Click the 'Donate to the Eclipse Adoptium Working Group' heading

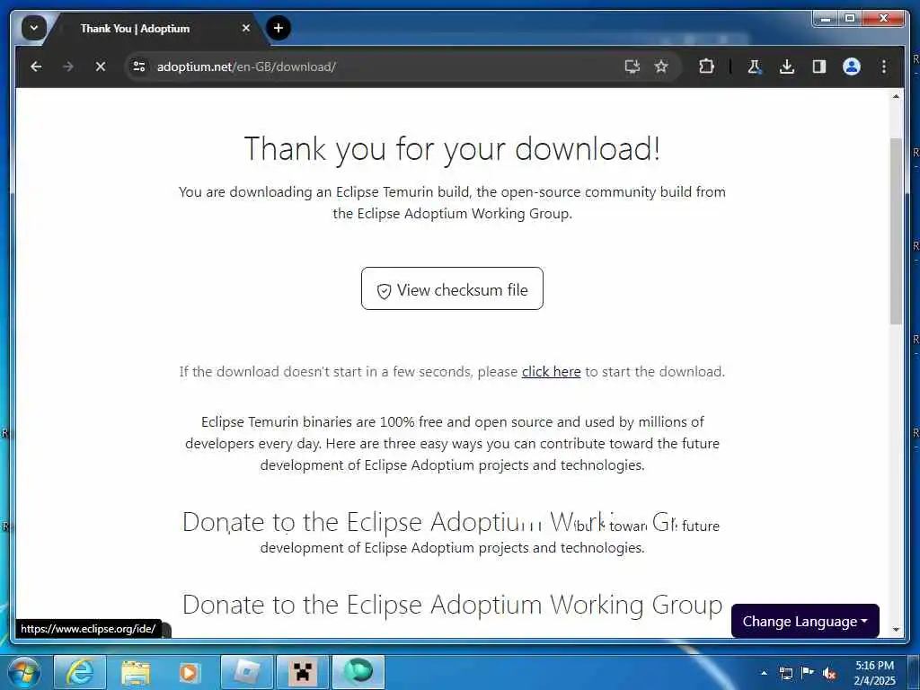[453, 605]
